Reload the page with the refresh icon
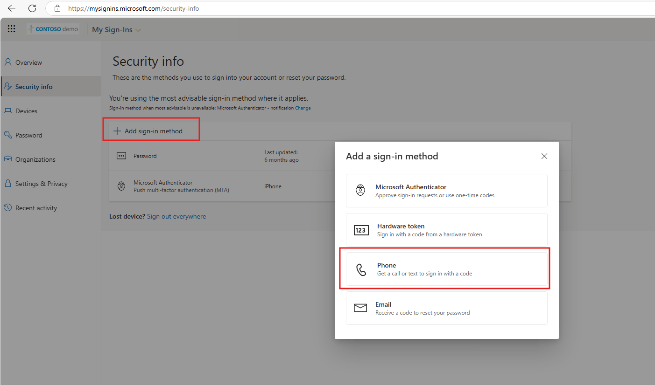Image resolution: width=655 pixels, height=385 pixels. pyautogui.click(x=32, y=8)
